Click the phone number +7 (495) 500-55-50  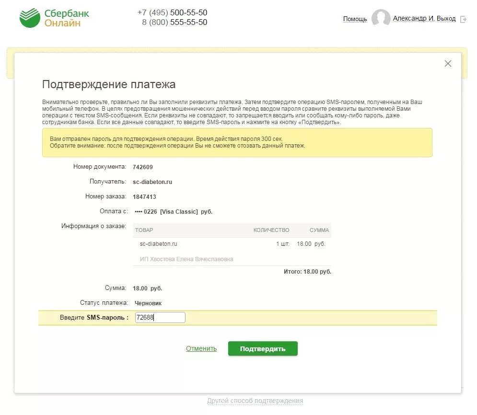(172, 12)
